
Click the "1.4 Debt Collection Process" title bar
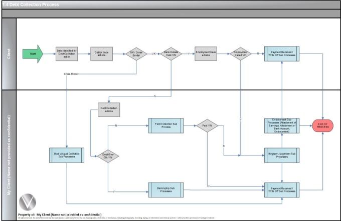171,5
